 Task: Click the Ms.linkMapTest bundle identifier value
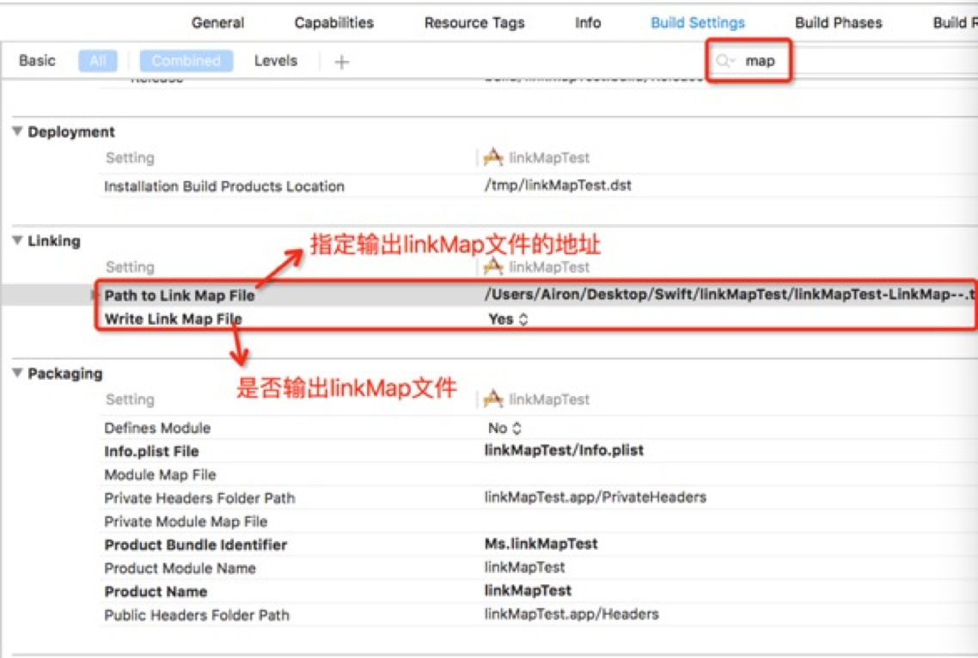[541, 544]
